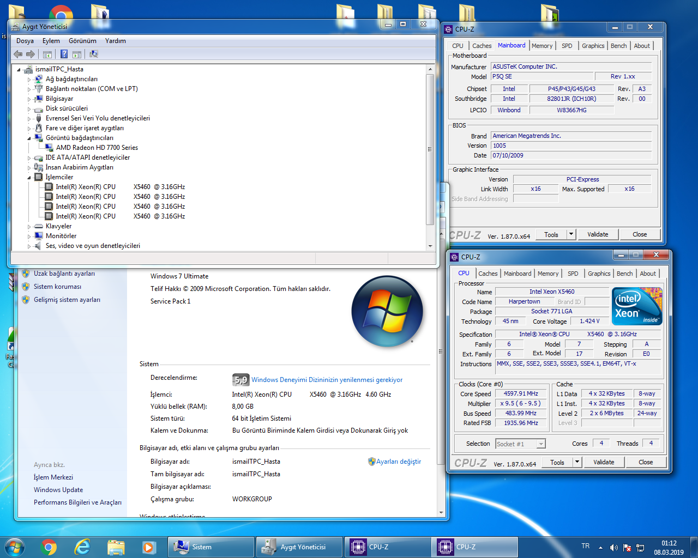The height and width of the screenshot is (558, 698).
Task: Open the Görünüm menu
Action: [82, 41]
